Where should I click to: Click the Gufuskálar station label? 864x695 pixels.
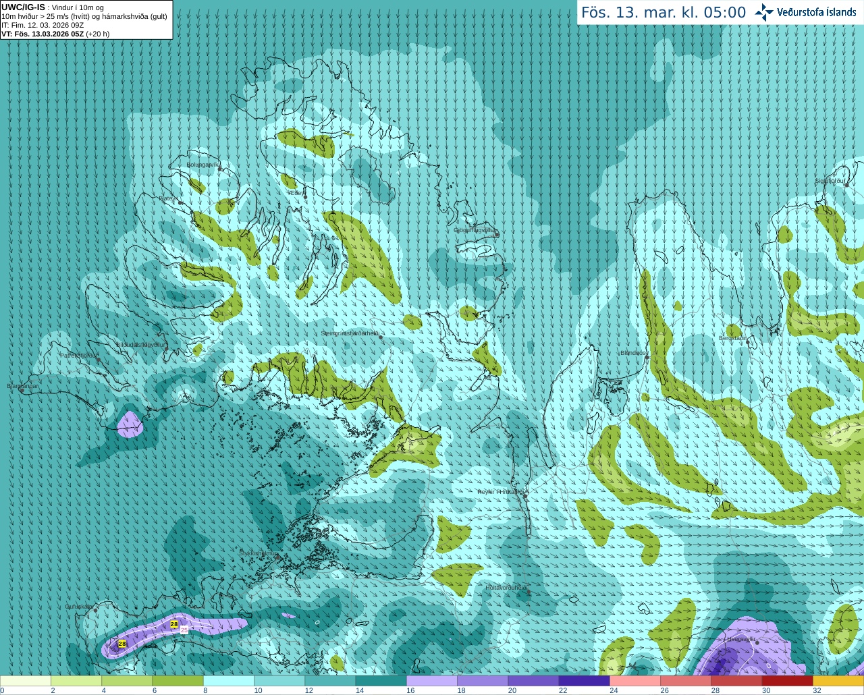click(x=78, y=607)
